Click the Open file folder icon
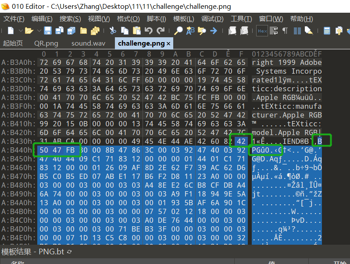The height and width of the screenshot is (264, 350). (29, 31)
